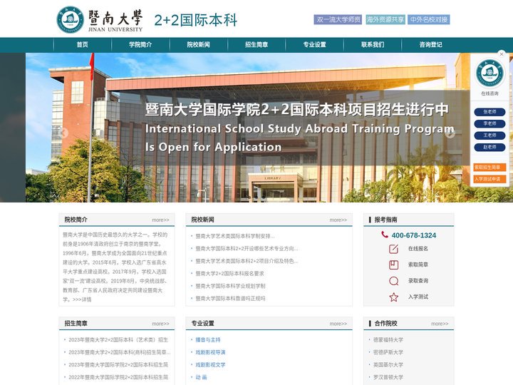This screenshot has width=513, height=385.
Task: Click the 索取简章 text in 报考指南
Action: point(418,265)
